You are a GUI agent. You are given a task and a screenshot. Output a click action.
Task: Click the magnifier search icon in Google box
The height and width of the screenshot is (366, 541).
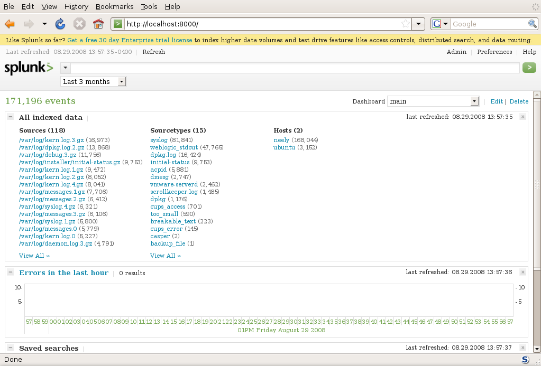pyautogui.click(x=533, y=24)
